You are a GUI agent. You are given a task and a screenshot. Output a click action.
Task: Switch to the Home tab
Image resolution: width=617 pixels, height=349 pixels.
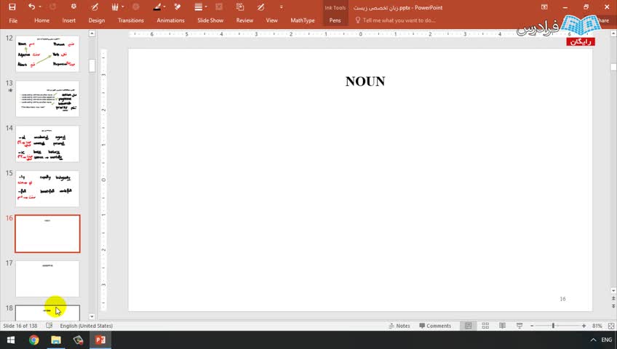click(x=41, y=20)
